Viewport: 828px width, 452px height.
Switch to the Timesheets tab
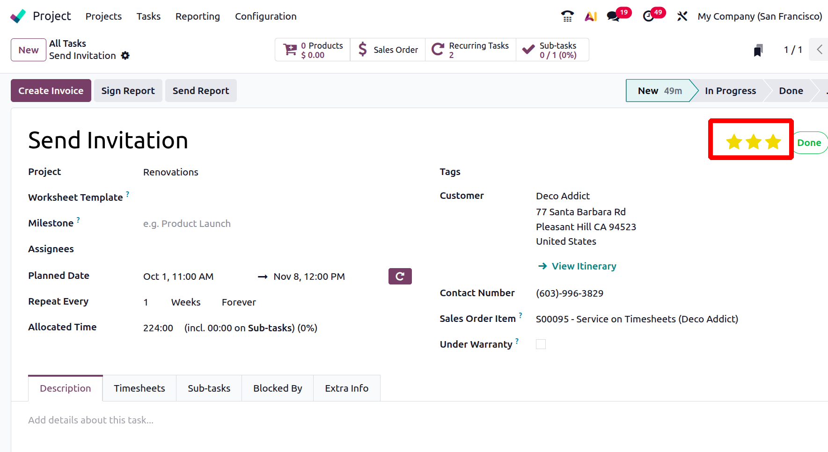[139, 388]
